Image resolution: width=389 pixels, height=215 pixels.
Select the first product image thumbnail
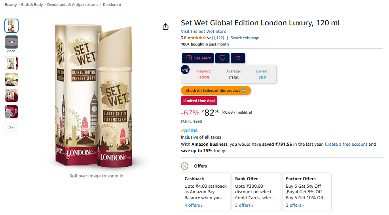point(11,26)
